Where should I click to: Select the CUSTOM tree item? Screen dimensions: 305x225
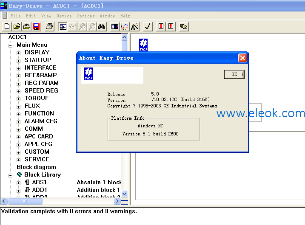(x=37, y=152)
